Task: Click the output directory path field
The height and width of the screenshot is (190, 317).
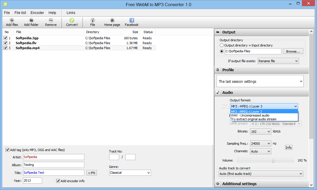Action: click(x=253, y=51)
